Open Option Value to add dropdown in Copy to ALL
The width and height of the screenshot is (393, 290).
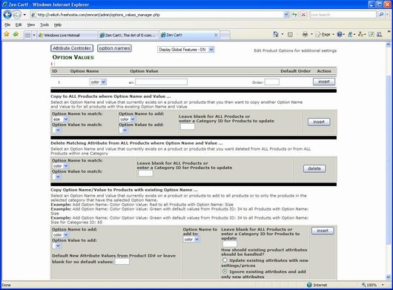(x=123, y=130)
